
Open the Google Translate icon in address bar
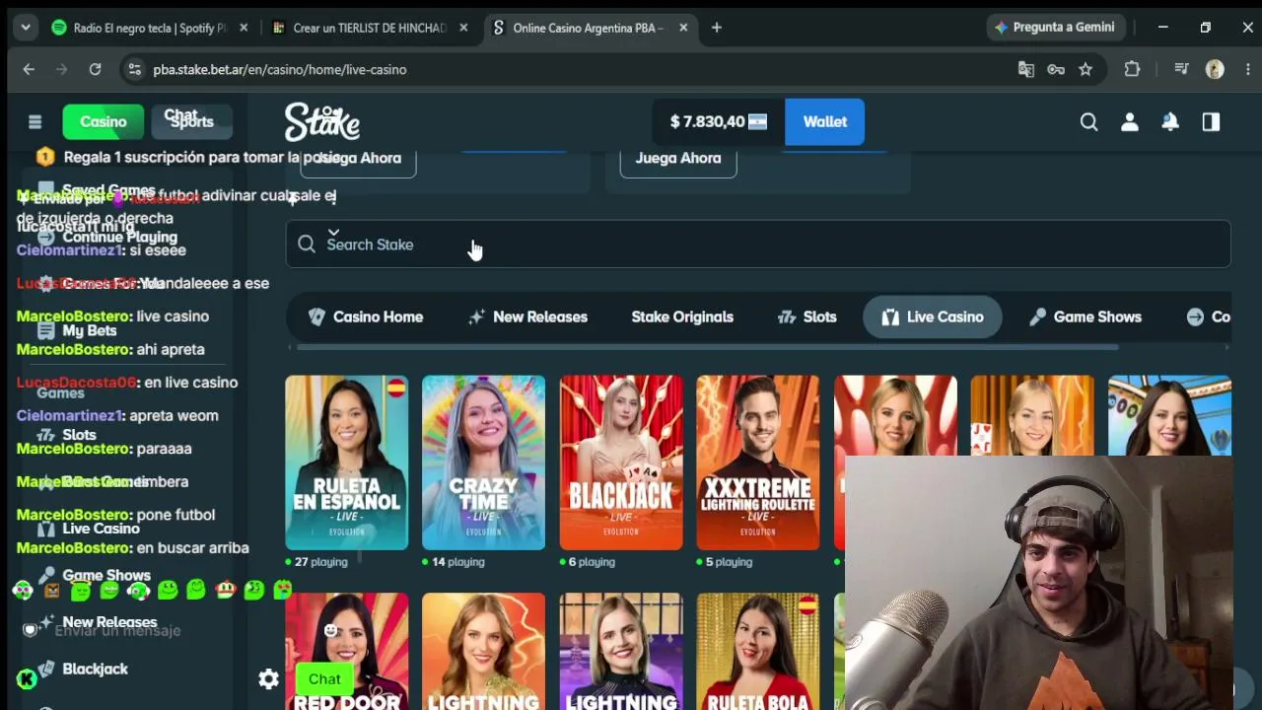point(1026,69)
